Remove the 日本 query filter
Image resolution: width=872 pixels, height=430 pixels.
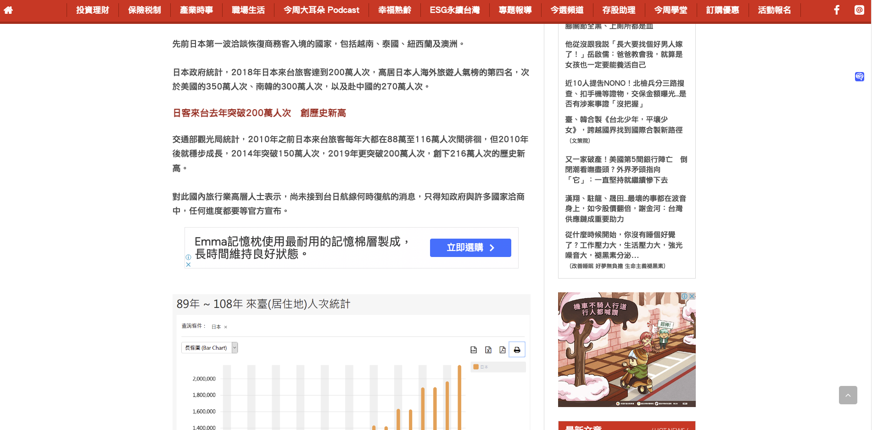pyautogui.click(x=226, y=327)
